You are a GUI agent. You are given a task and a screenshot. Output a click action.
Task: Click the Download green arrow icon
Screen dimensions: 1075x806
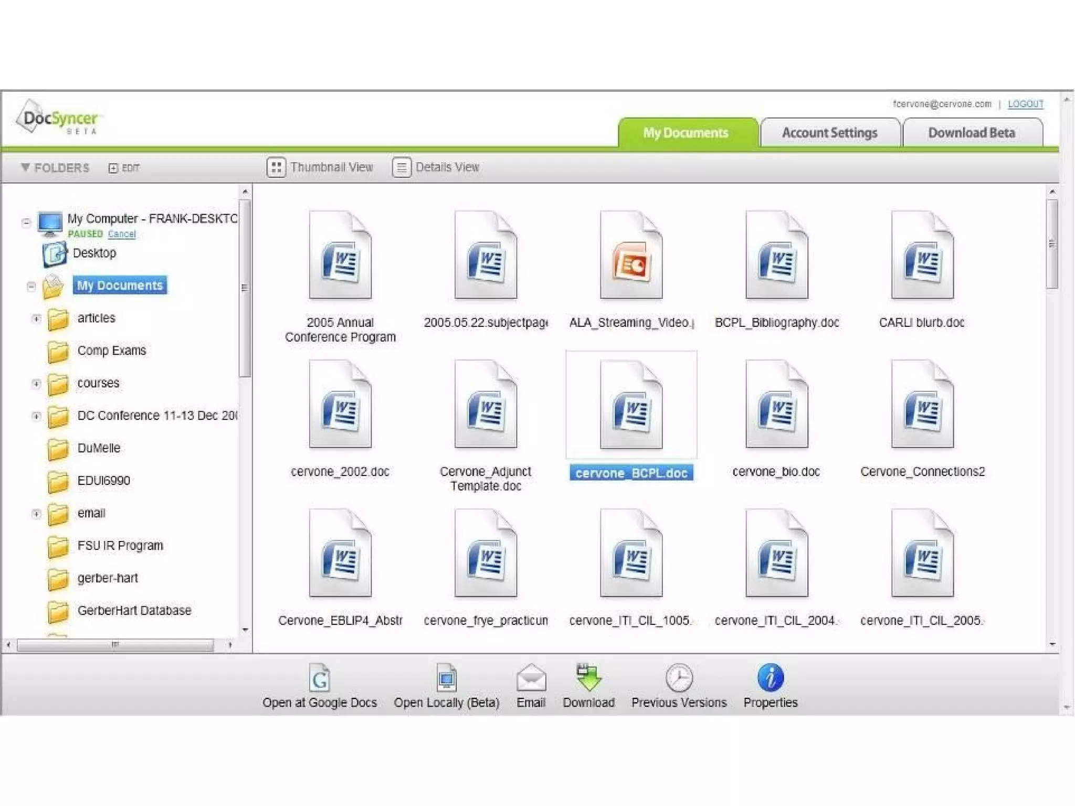[x=588, y=678]
